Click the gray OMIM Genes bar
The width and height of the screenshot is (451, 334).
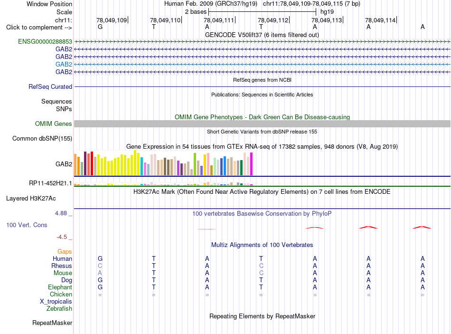coord(262,124)
